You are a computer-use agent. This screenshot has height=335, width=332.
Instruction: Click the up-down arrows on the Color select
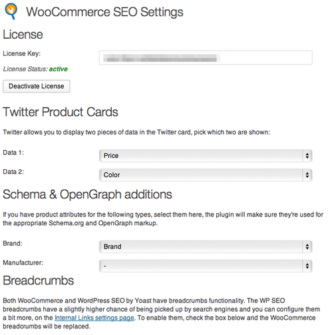(307, 175)
